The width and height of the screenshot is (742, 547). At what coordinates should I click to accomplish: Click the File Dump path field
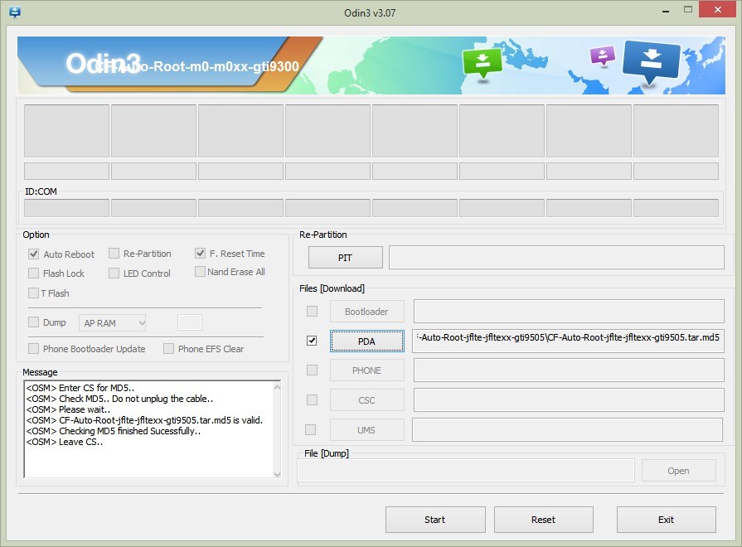466,471
